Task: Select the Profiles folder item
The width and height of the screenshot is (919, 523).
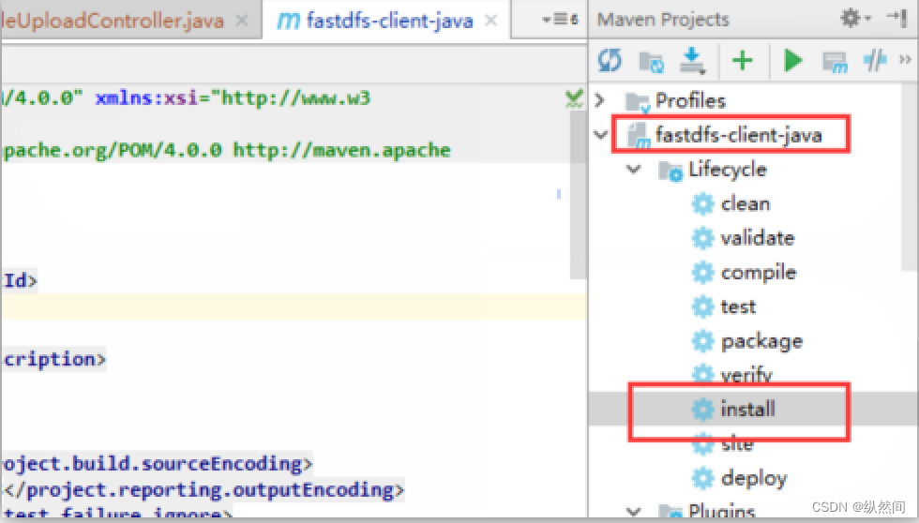Action: pos(690,100)
